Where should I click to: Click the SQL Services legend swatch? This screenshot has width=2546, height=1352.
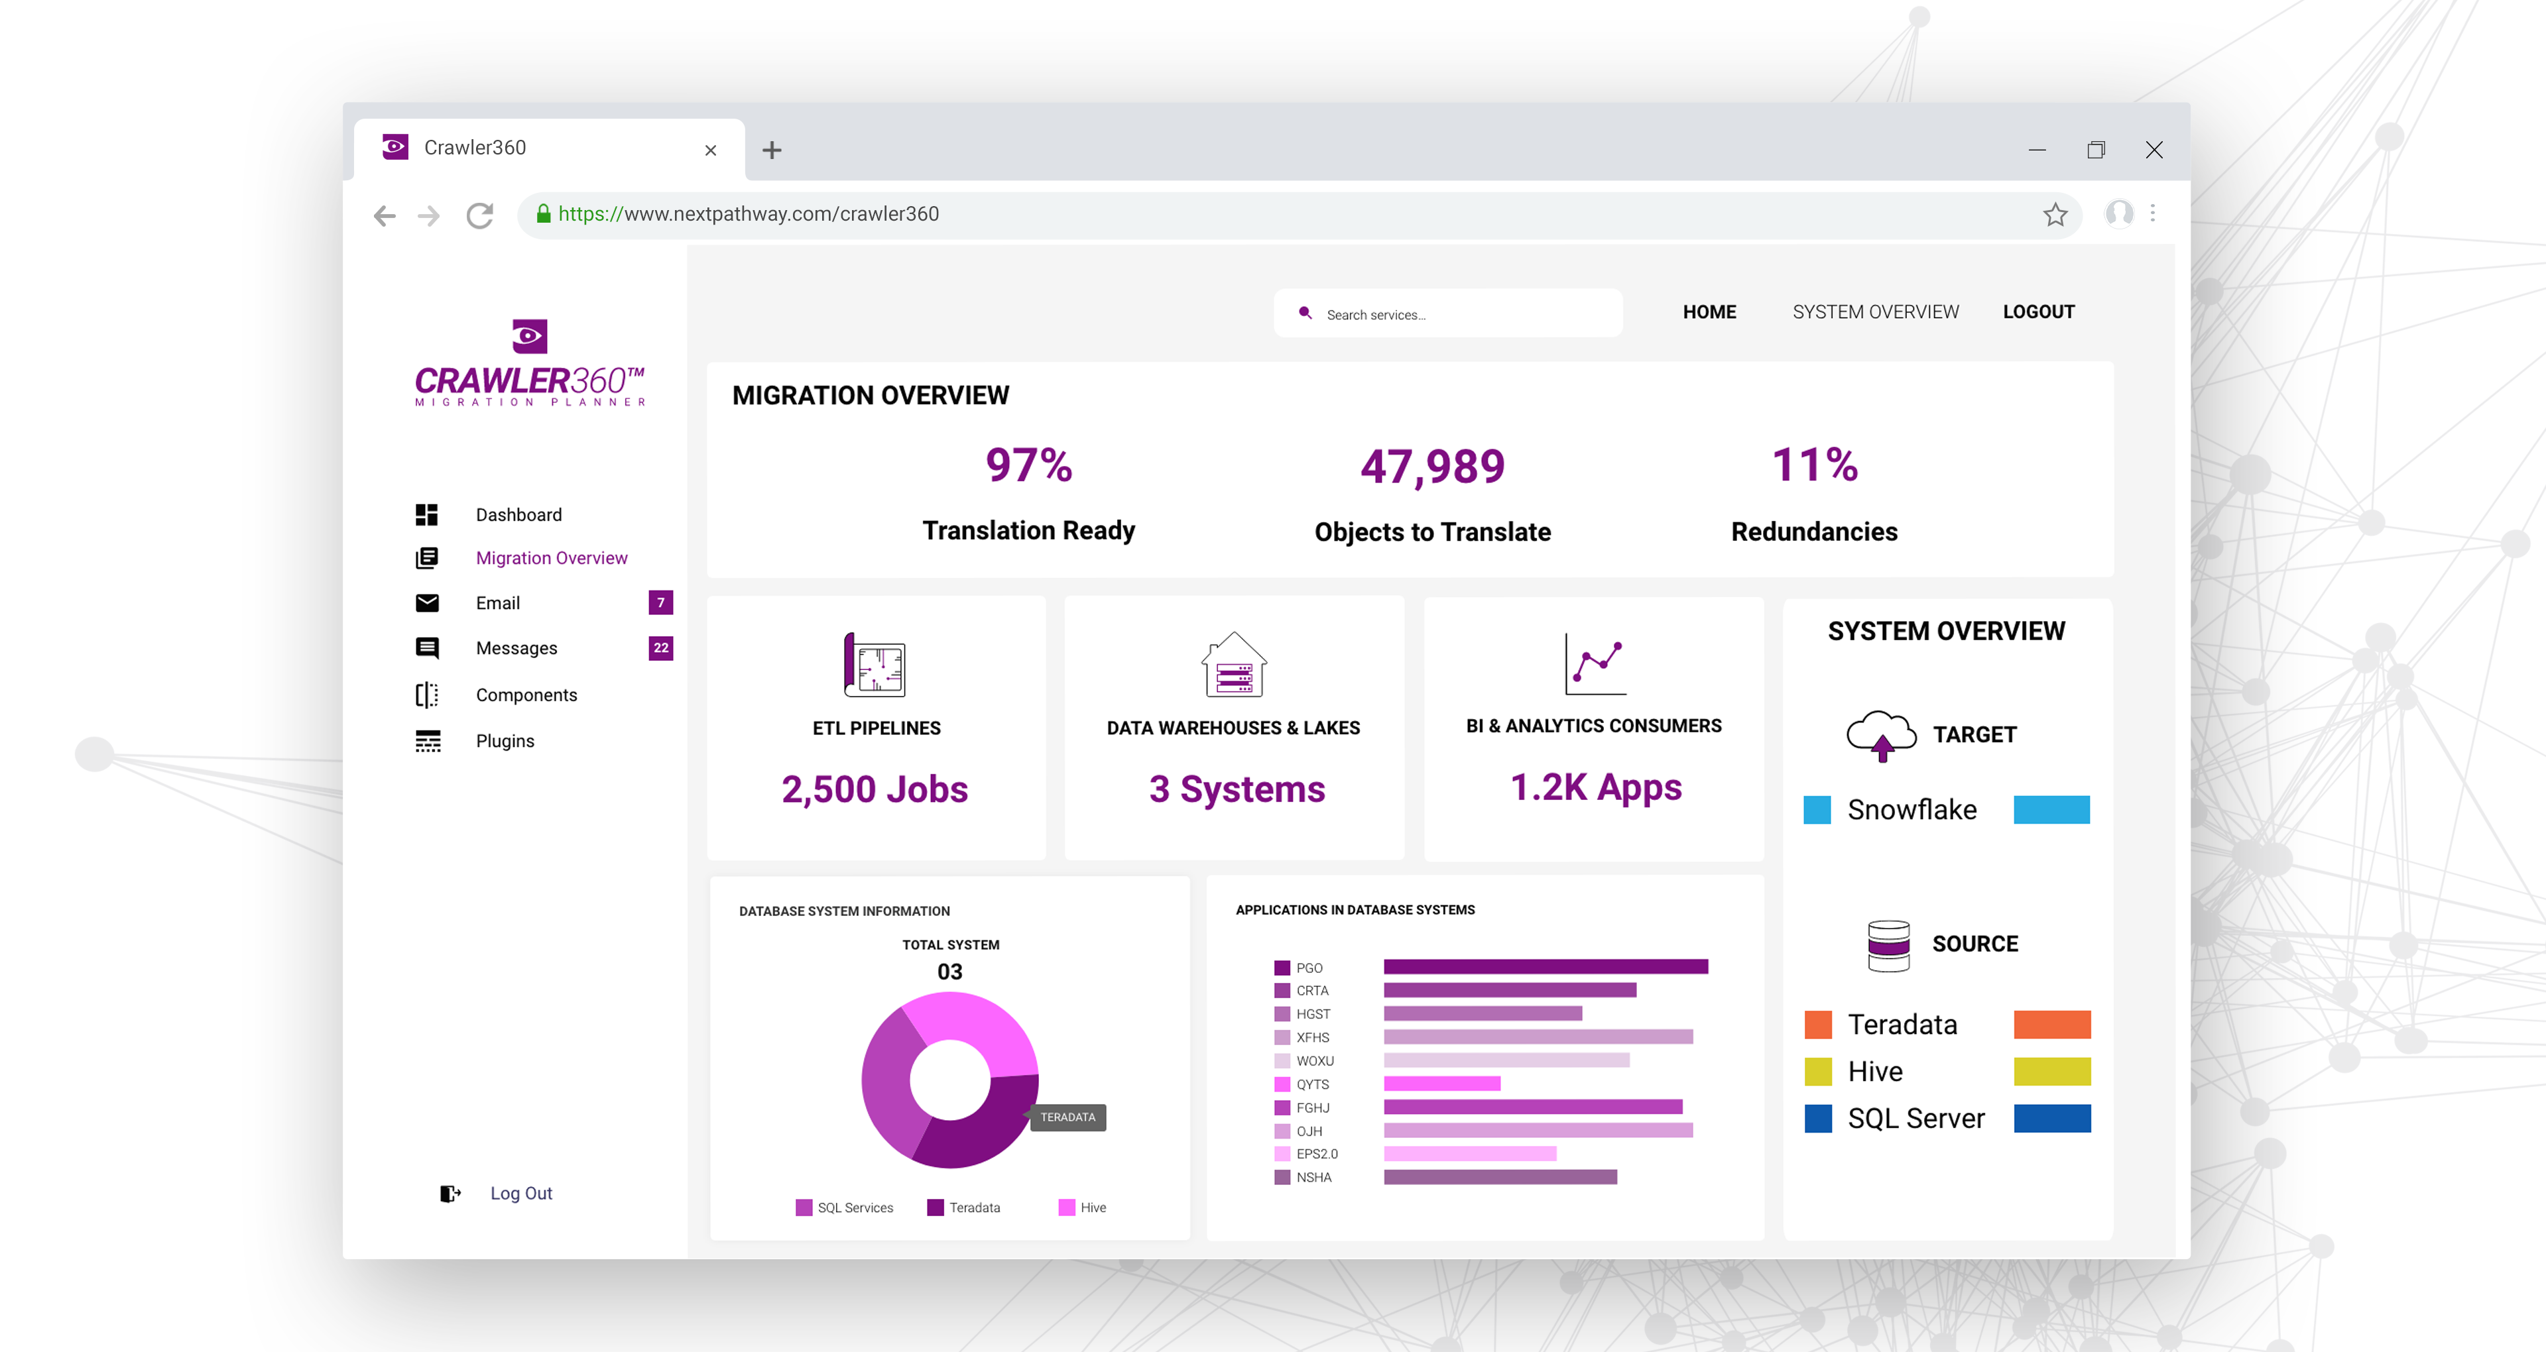point(804,1208)
